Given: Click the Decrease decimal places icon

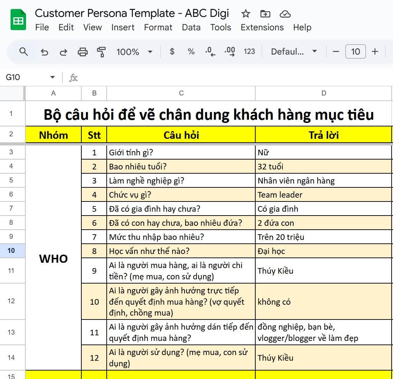Looking at the screenshot, I should pos(210,51).
